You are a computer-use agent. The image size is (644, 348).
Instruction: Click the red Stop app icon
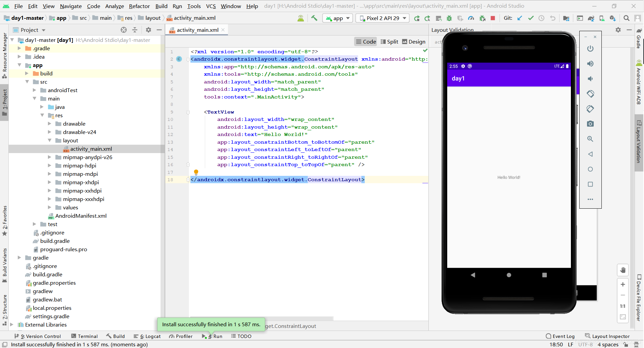click(493, 18)
